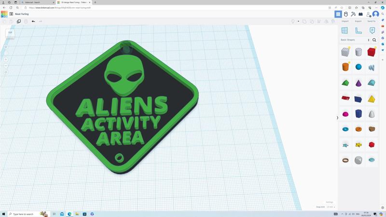
Task: Pick the red Text shape
Action: click(x=345, y=98)
